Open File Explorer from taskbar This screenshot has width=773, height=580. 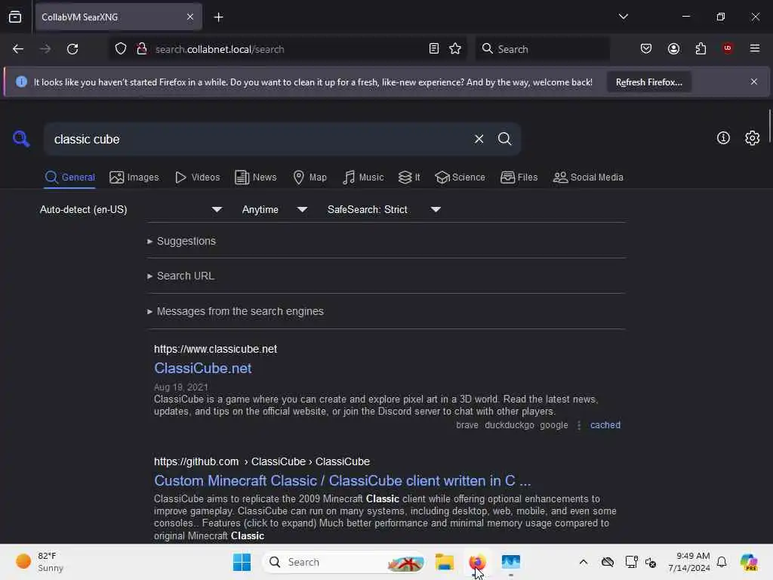pos(444,562)
